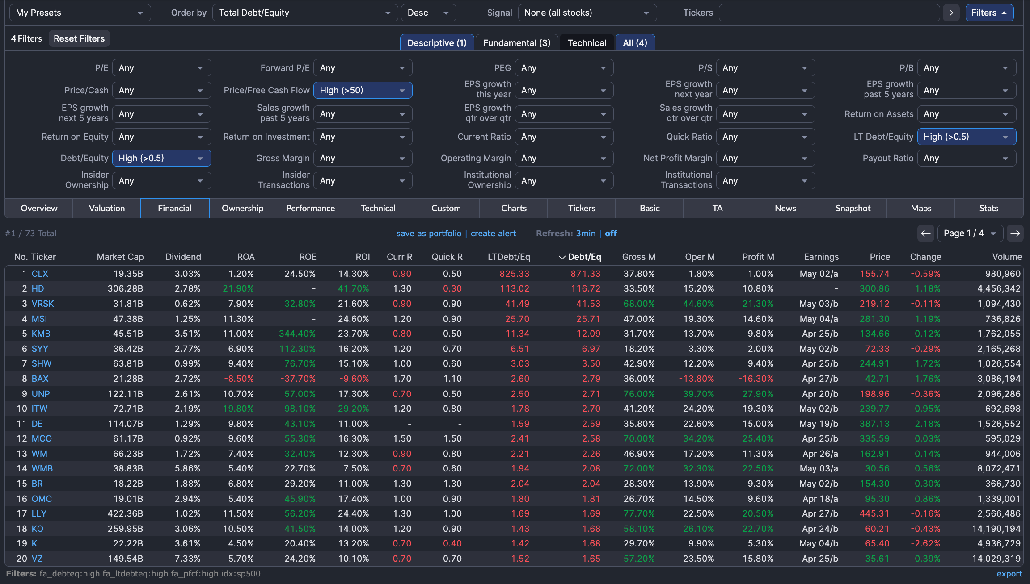Switch to the Technical filter tab
Image resolution: width=1030 pixels, height=584 pixels.
(587, 43)
